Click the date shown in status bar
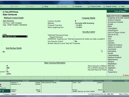The image size is (129, 97). [x=124, y=94]
